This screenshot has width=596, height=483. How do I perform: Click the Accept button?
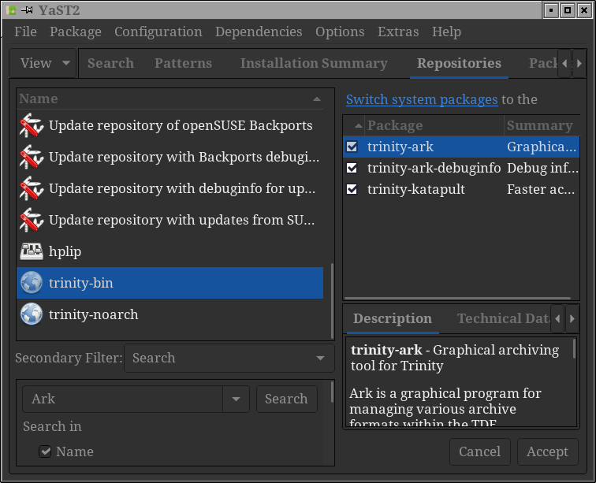pyautogui.click(x=547, y=451)
